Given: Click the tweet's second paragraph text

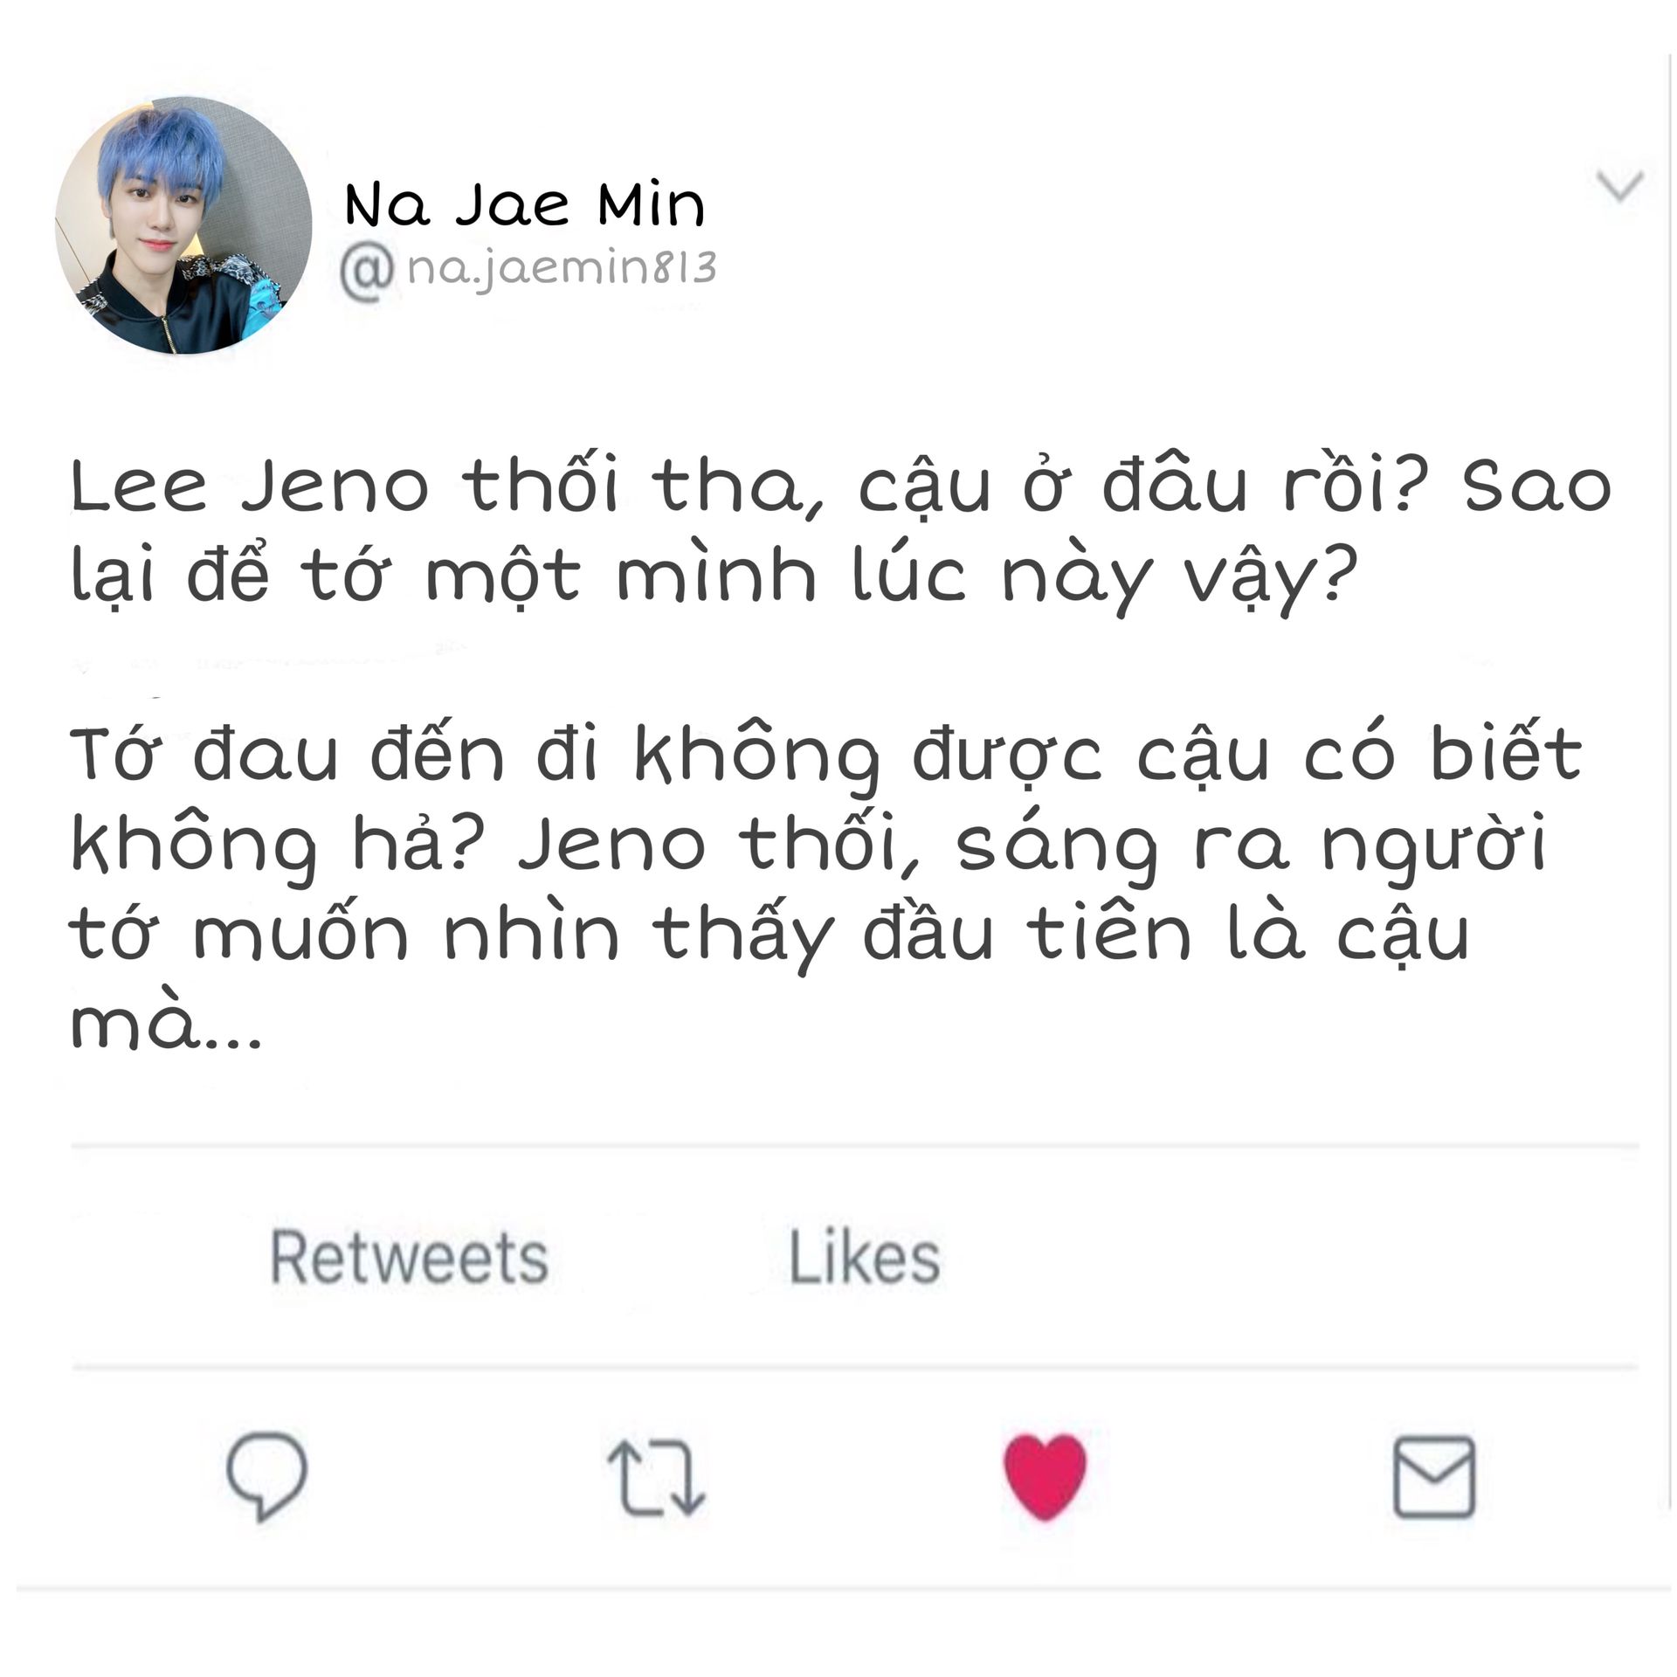Looking at the screenshot, I should 826,887.
